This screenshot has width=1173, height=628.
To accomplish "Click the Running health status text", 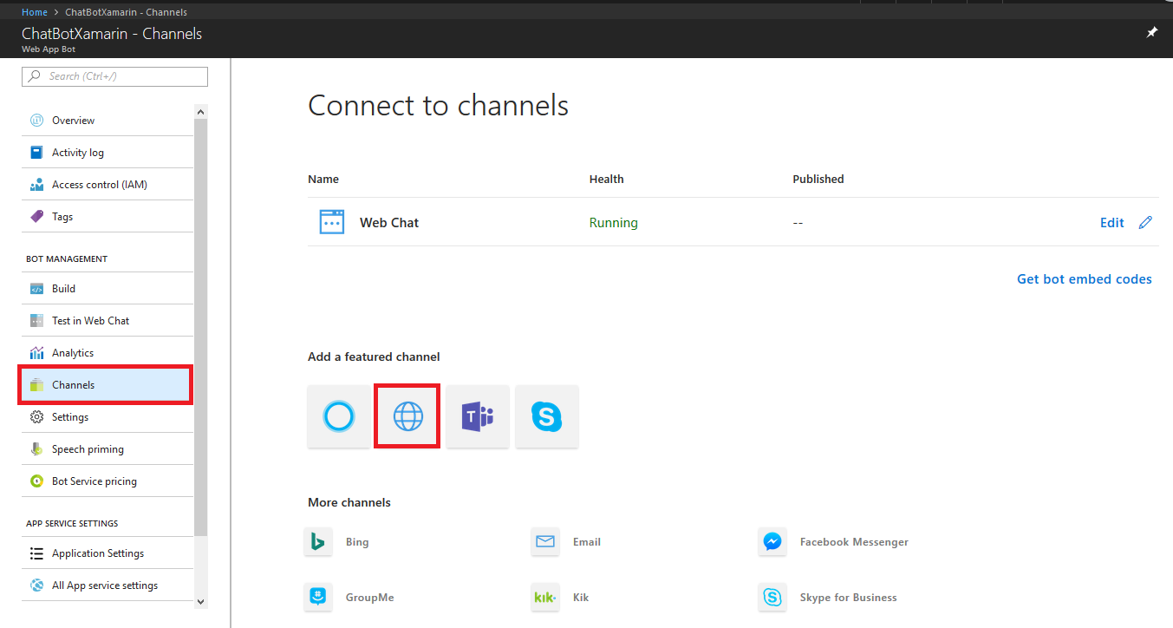I will (613, 223).
